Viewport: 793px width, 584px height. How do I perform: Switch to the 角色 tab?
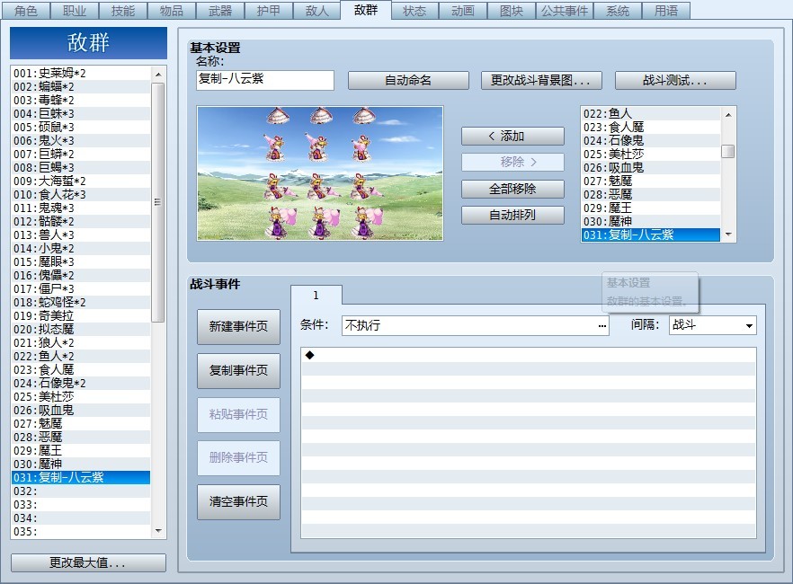coord(26,11)
